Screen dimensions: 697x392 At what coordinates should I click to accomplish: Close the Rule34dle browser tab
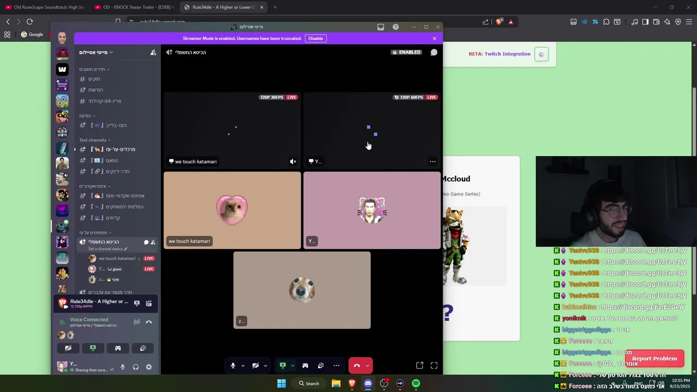[261, 7]
